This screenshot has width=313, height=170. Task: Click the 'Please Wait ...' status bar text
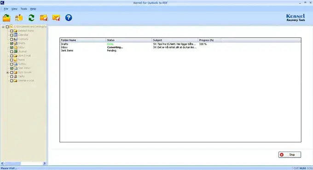coord(9,168)
